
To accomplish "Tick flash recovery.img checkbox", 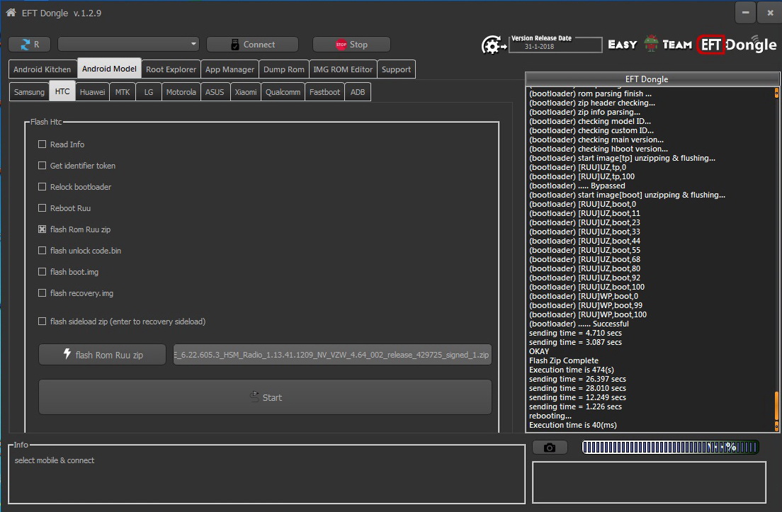I will [x=42, y=293].
